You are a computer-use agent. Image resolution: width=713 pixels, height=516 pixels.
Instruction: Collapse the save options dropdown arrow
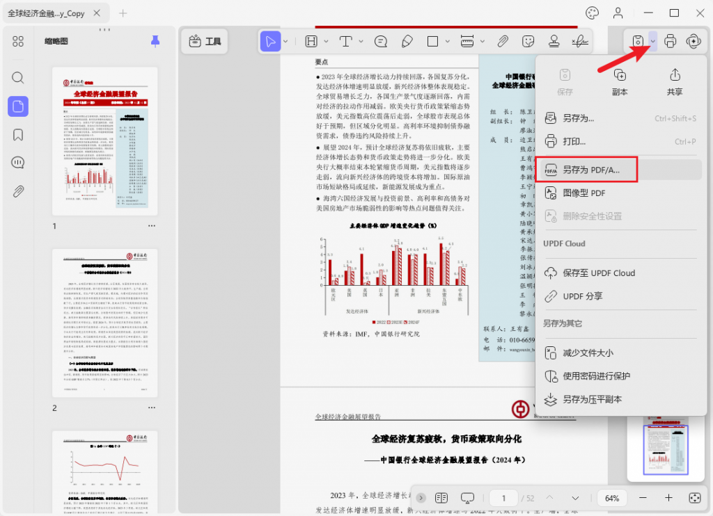click(653, 41)
